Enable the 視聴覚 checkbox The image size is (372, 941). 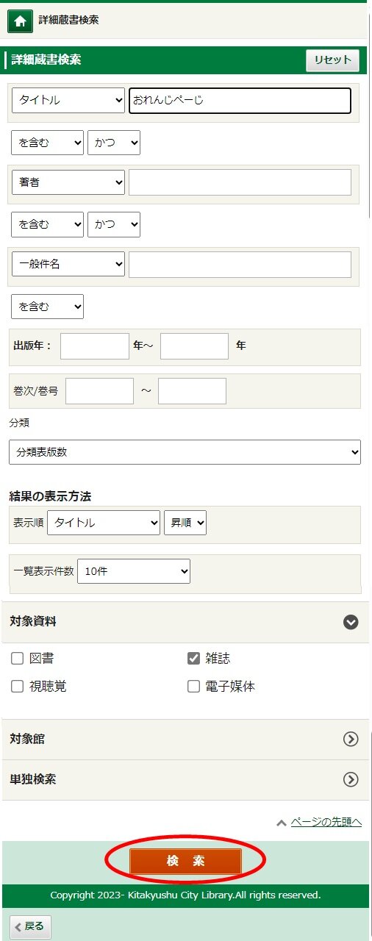click(18, 687)
